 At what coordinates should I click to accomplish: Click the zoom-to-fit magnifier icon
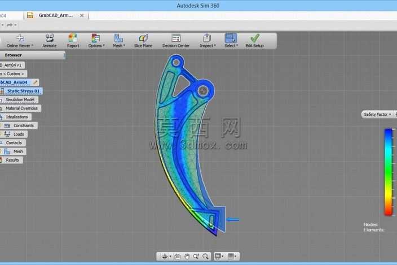click(205, 257)
